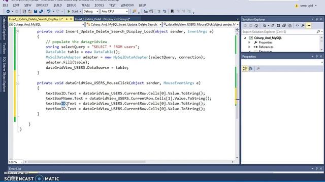
Task: Open the Start button dropdown arrow
Action: (80, 12)
